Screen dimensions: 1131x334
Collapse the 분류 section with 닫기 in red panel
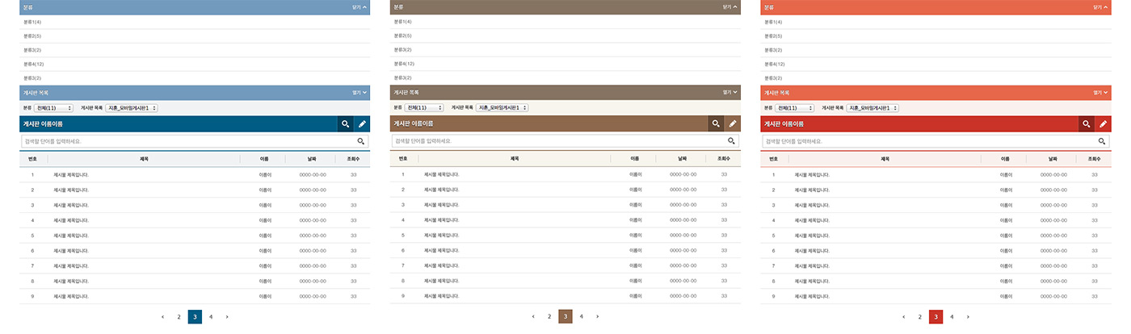pyautogui.click(x=1100, y=6)
